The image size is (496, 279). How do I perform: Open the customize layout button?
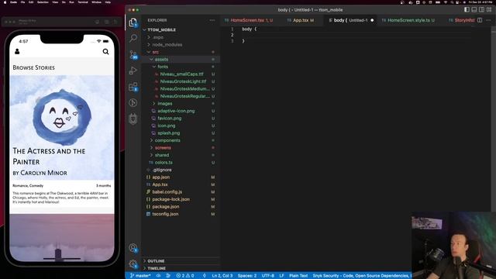(489, 10)
